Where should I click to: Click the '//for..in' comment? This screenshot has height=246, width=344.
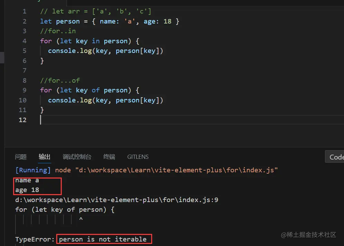[x=58, y=31]
